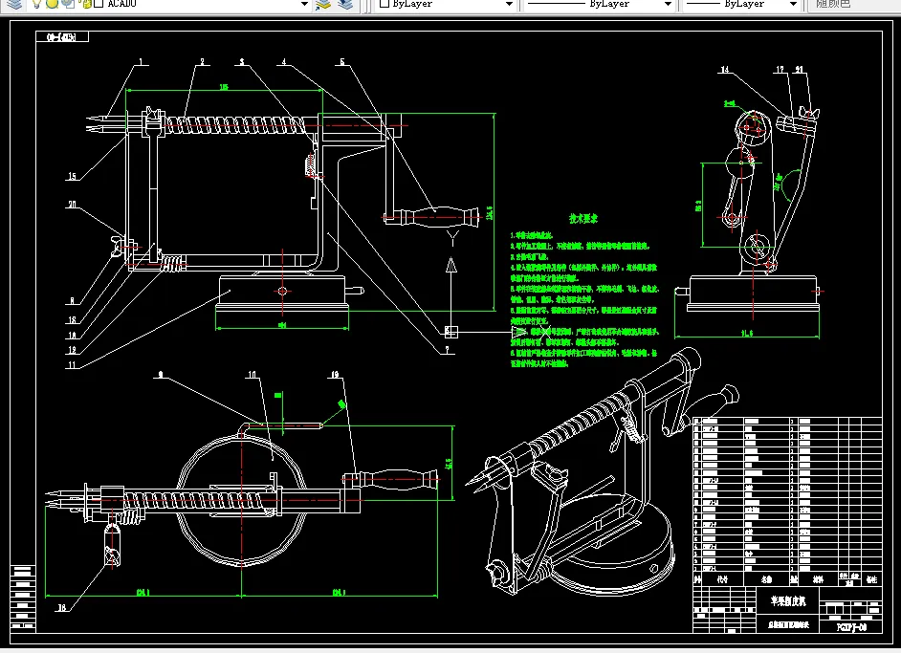Screen dimensions: 901x653
Task: Click the PGXPJ-00 drawing number cell
Action: [x=851, y=627]
